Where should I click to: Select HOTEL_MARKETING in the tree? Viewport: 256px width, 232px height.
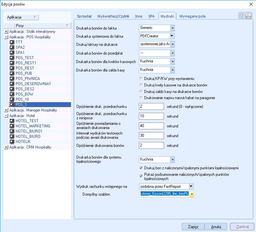[33, 126]
